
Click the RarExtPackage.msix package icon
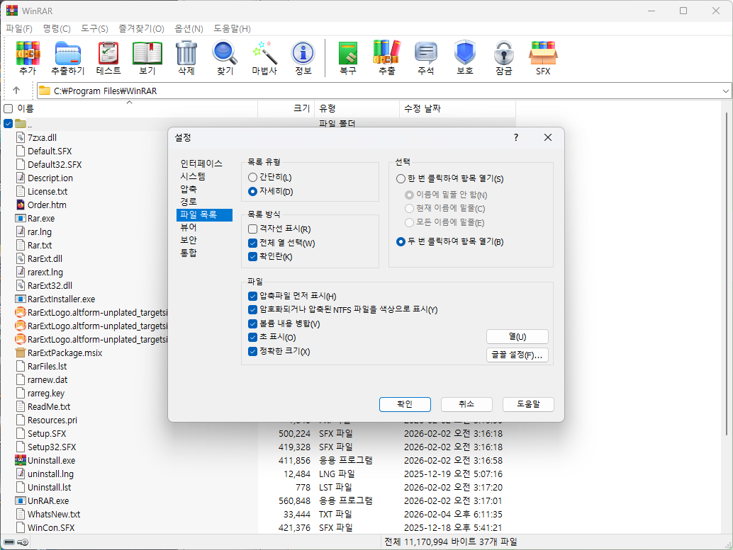pos(21,353)
